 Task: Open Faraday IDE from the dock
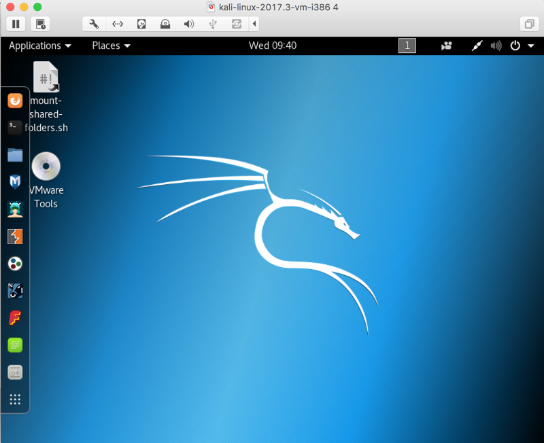15,318
